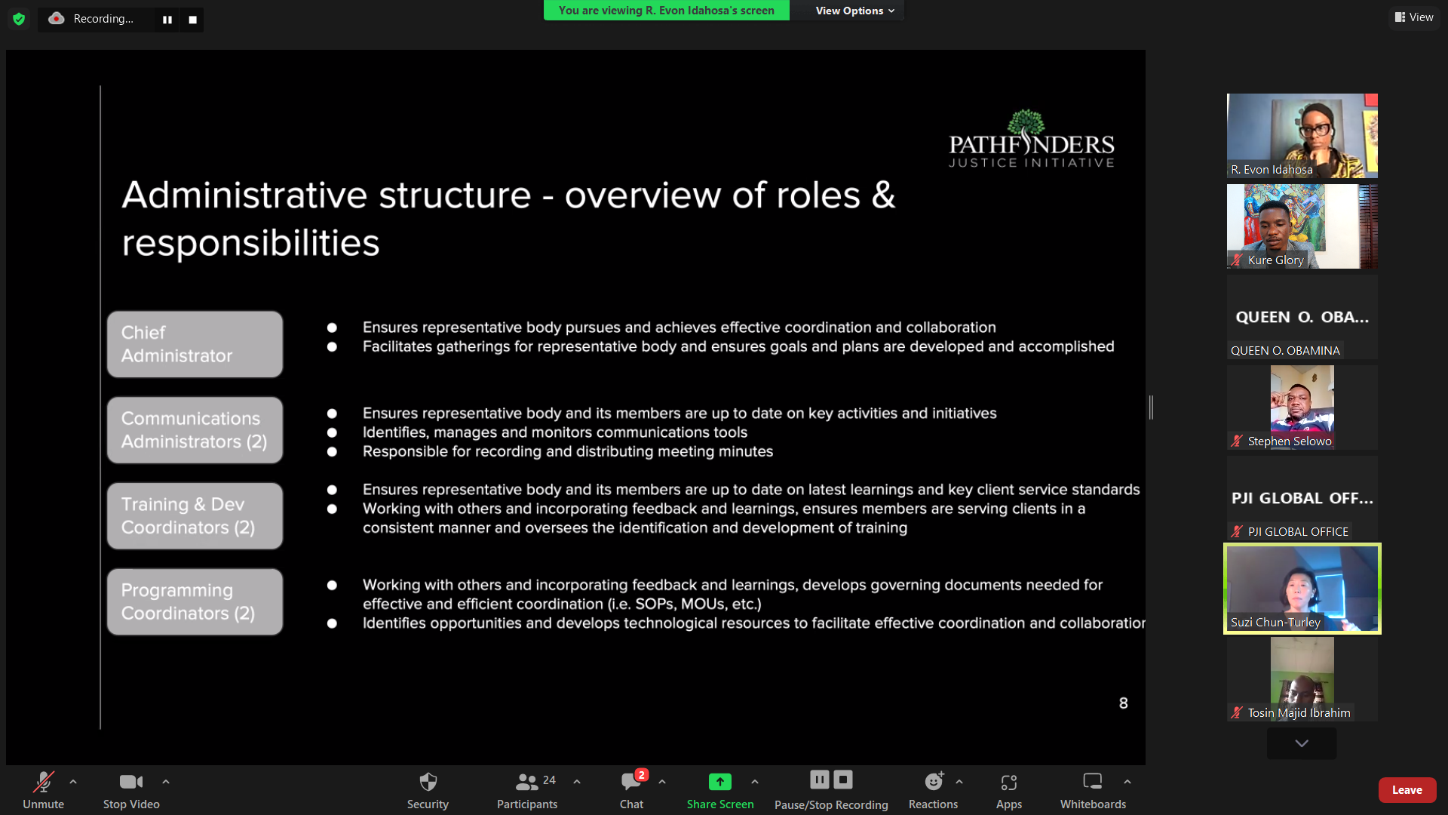The width and height of the screenshot is (1448, 815).
Task: Expand Share Screen options arrow
Action: [x=755, y=782]
